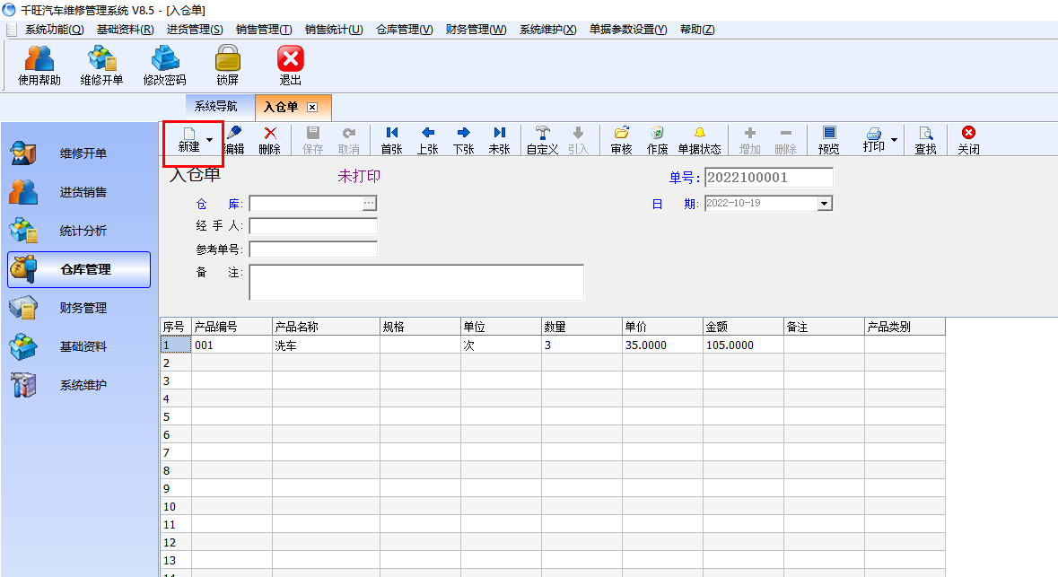Switch to the 系统导航 tab

pyautogui.click(x=216, y=107)
